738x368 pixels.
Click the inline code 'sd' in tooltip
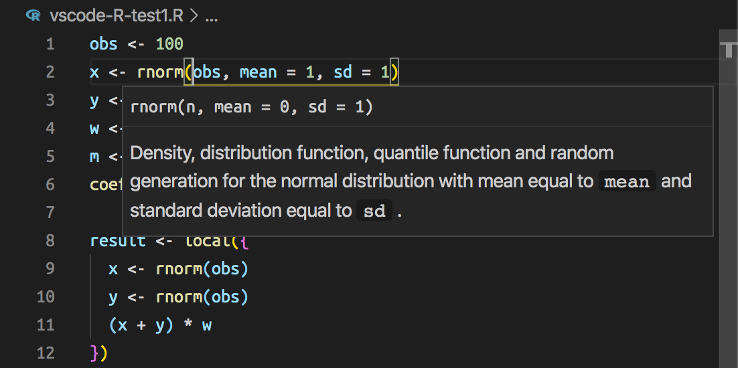pos(374,211)
